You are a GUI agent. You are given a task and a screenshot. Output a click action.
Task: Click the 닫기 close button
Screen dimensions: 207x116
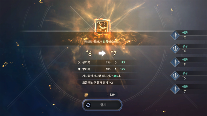(102, 105)
